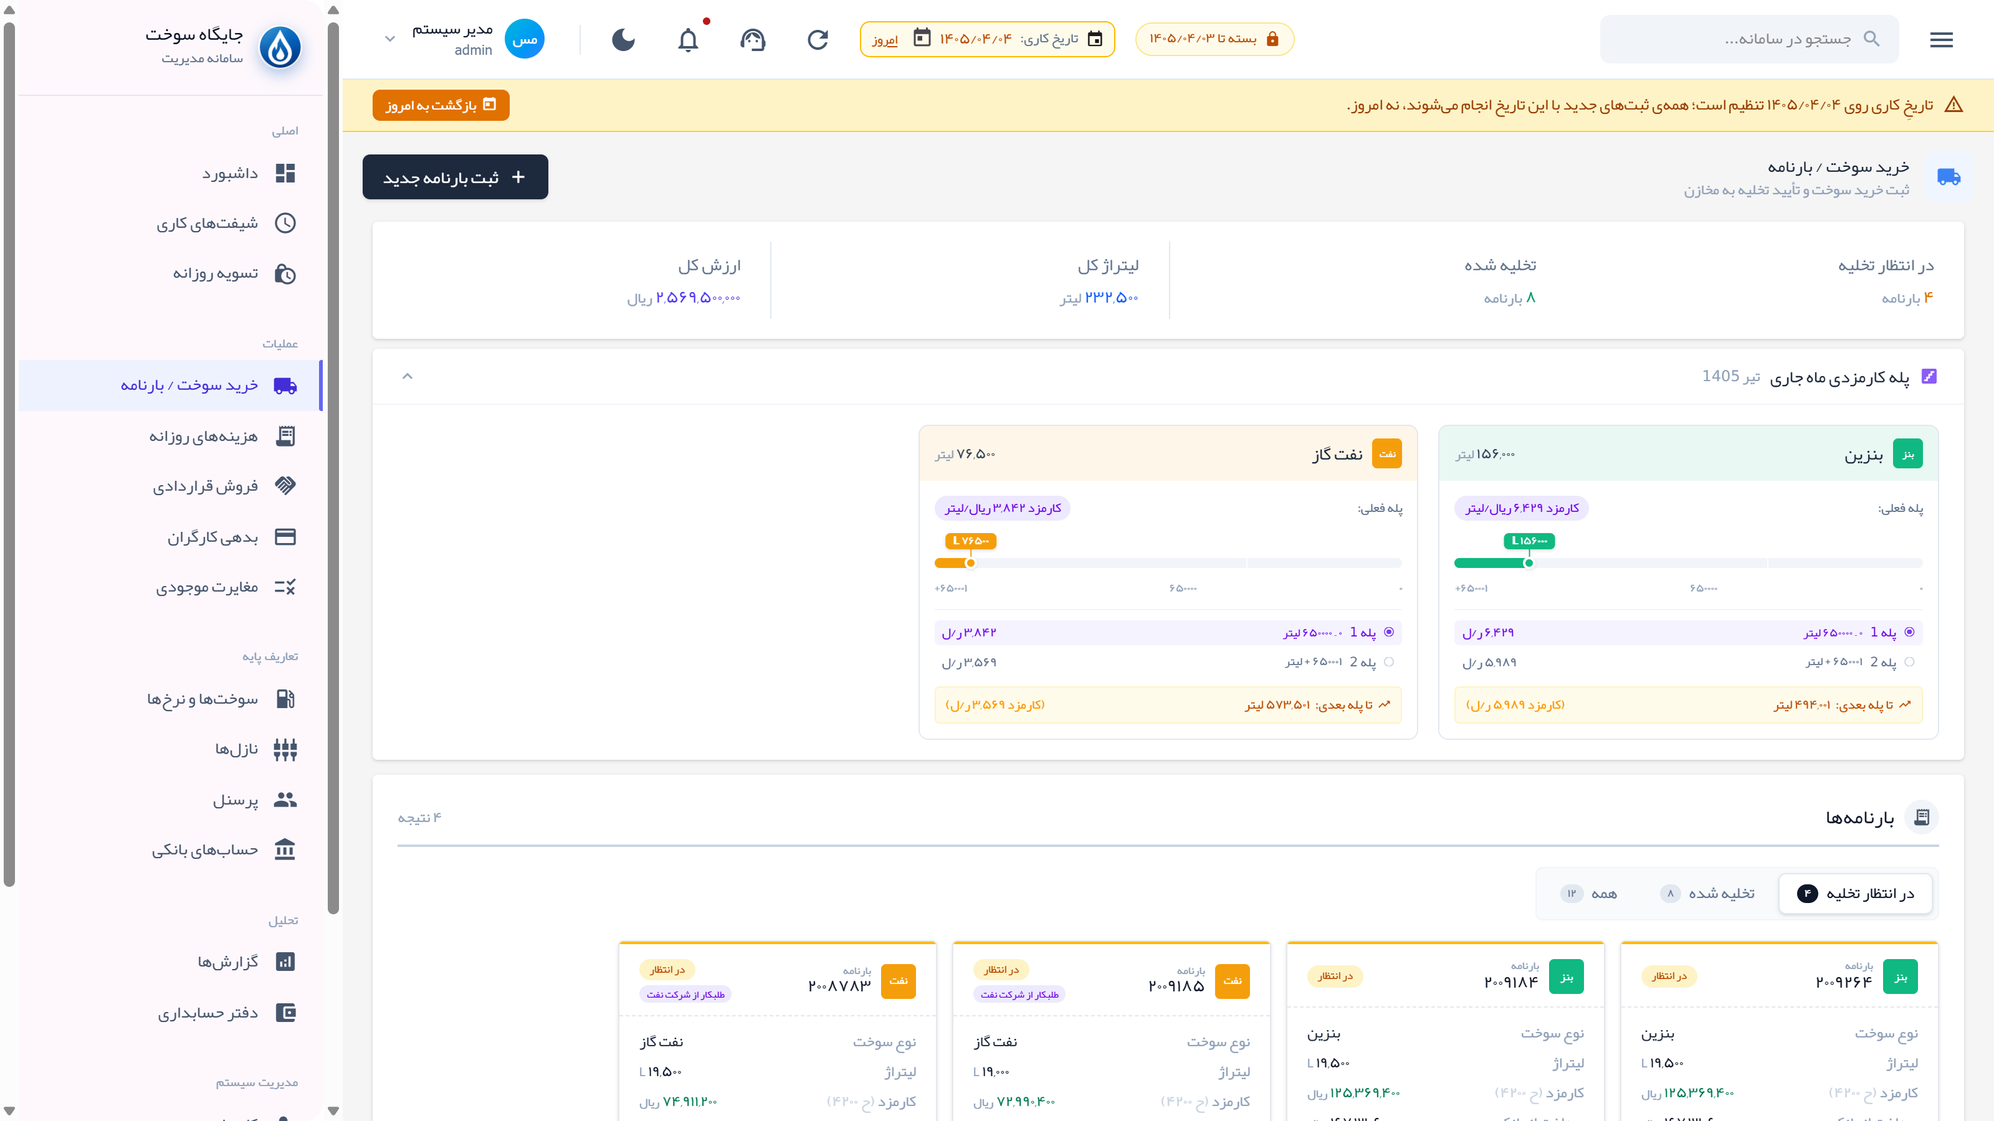Click the people icon for پرسنل

(285, 800)
